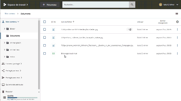Open the immer neu folder
The height and width of the screenshot is (101, 181).
coord(15,50)
